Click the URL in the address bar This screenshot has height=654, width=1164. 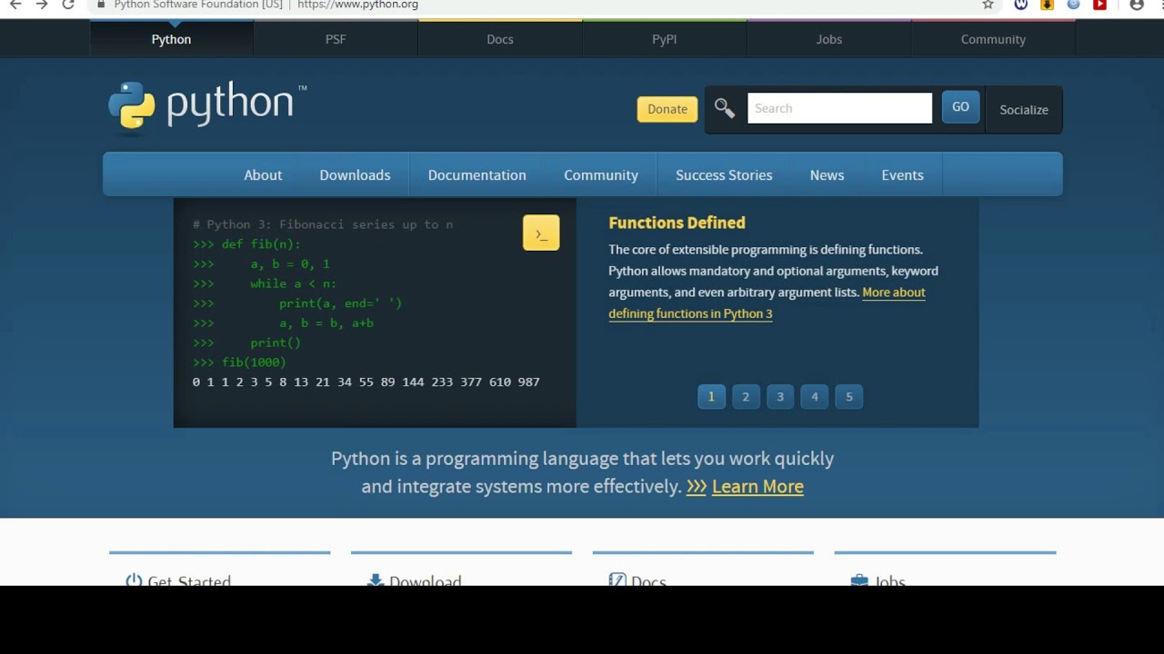357,5
